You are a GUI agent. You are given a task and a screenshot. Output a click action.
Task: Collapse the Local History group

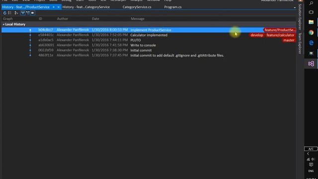coord(3,24)
